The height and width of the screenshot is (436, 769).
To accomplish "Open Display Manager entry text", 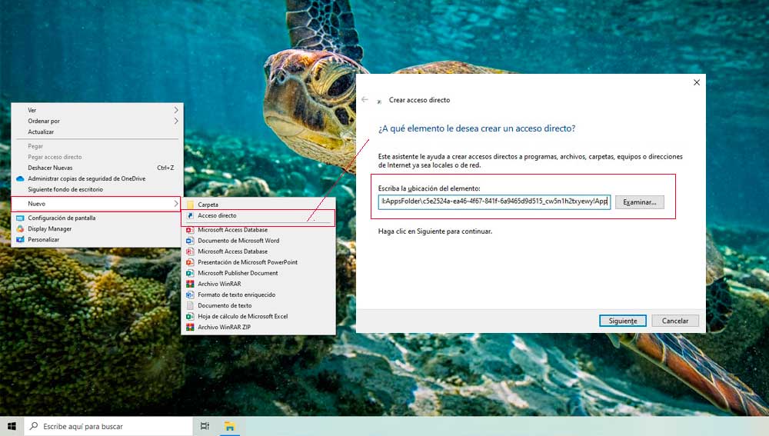I will point(49,228).
